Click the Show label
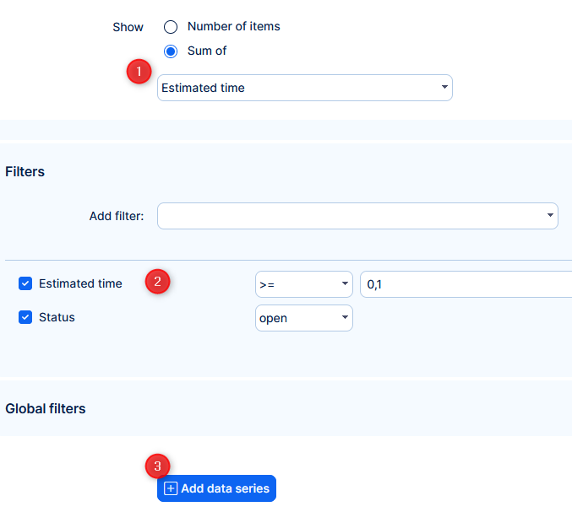The width and height of the screenshot is (572, 512). [128, 27]
